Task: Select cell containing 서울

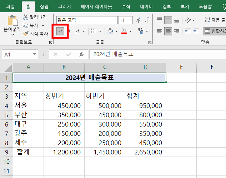Action: (x=29, y=106)
